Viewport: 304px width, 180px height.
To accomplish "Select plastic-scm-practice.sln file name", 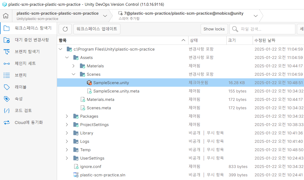I will [x=103, y=175].
